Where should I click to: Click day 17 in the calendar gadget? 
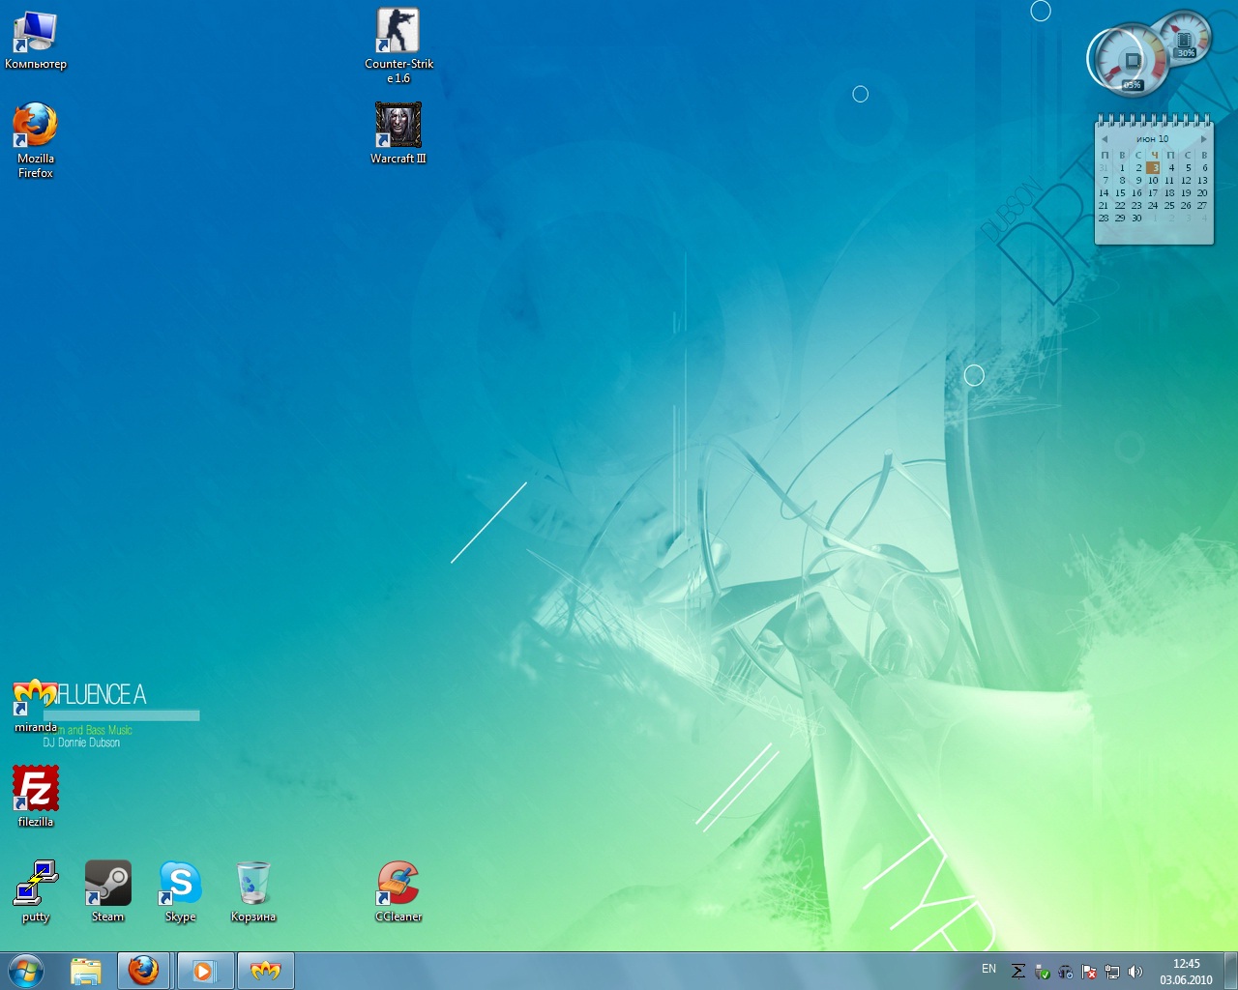(1153, 193)
